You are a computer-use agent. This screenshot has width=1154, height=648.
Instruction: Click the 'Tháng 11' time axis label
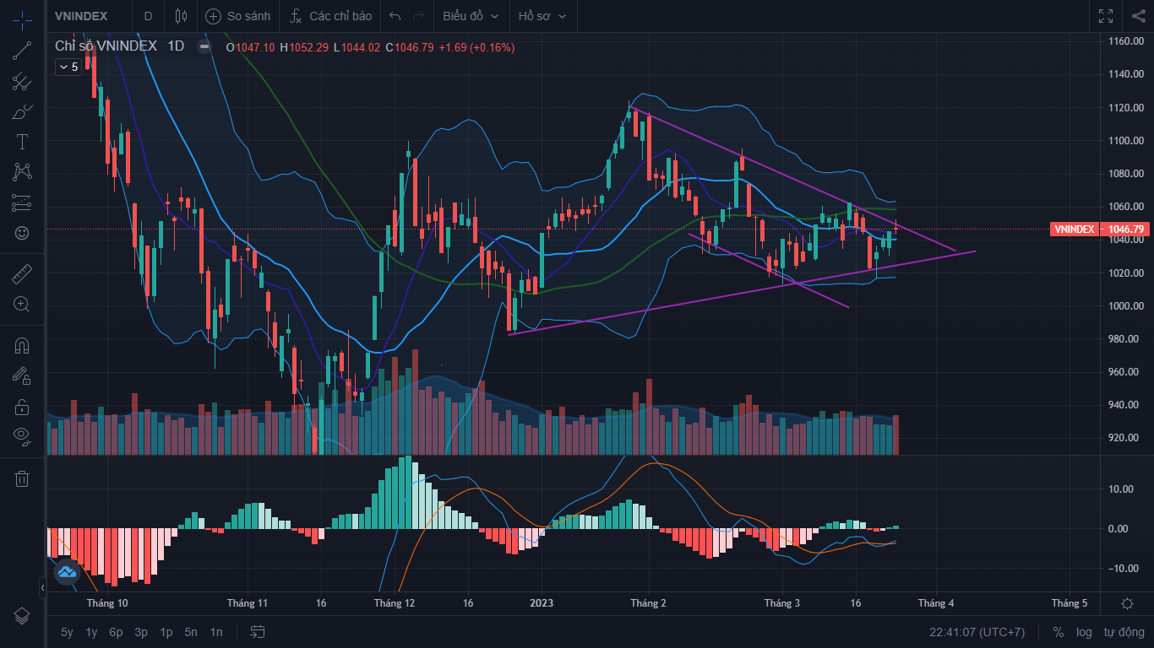248,603
